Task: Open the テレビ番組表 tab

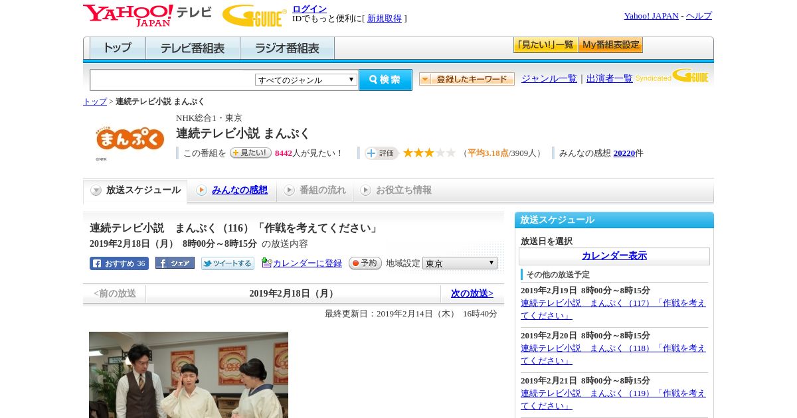Action: 193,48
